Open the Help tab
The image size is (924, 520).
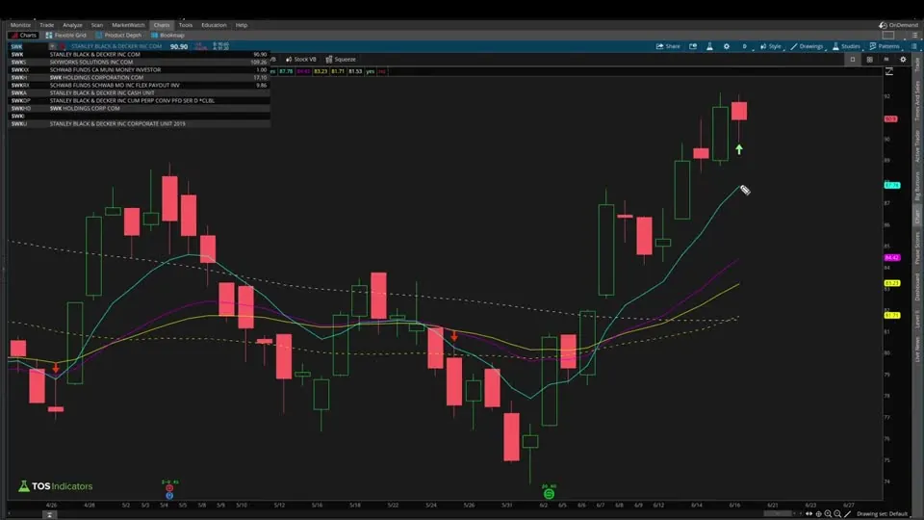(242, 25)
